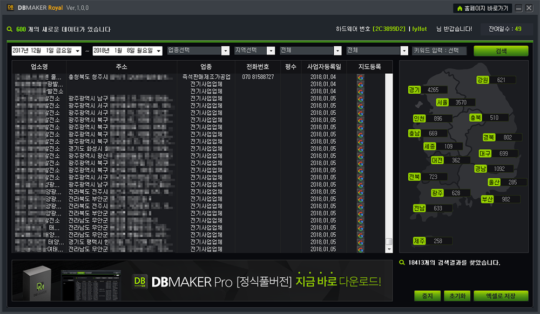Click the 홈페이지 바로가기 home button

pyautogui.click(x=482, y=8)
